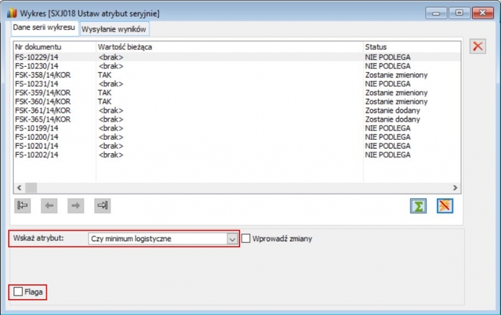Select the Dane serii wykresu tab
This screenshot has height=315, width=501.
tap(44, 28)
